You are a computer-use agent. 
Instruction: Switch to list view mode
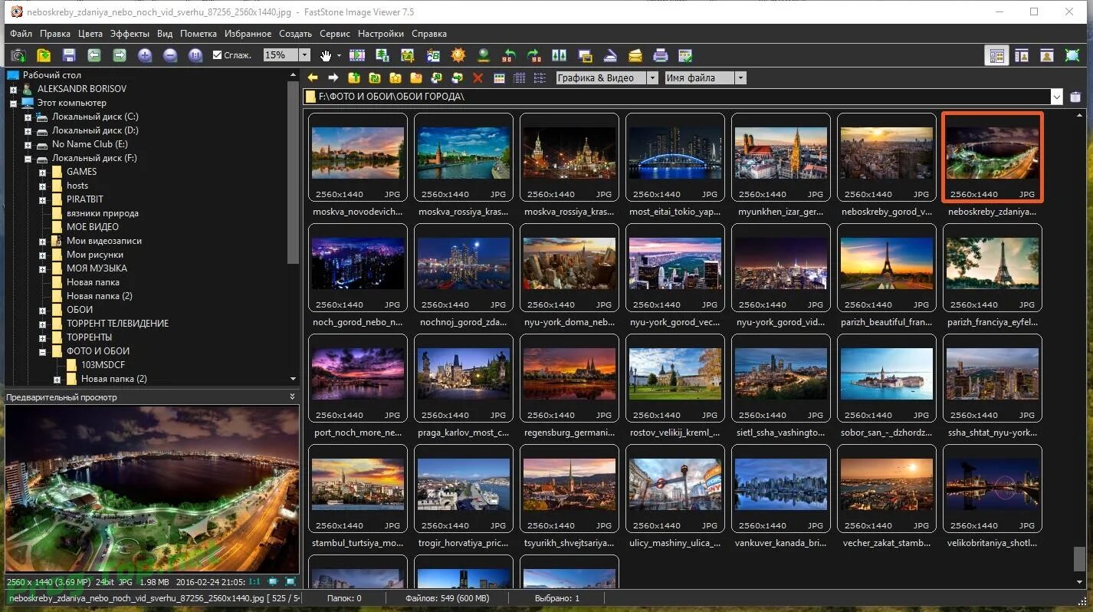[540, 77]
